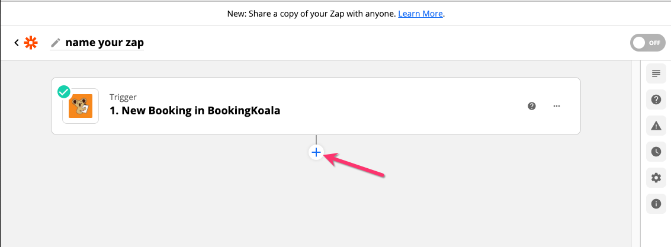Open the three-dot menu on trigger step
This screenshot has width=671, height=247.
pos(556,106)
